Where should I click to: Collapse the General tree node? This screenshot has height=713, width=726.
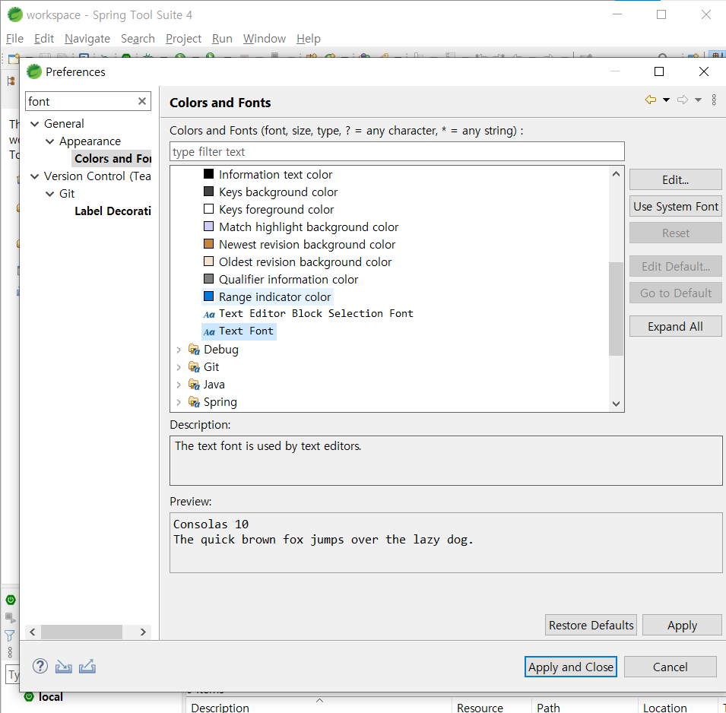[x=34, y=124]
